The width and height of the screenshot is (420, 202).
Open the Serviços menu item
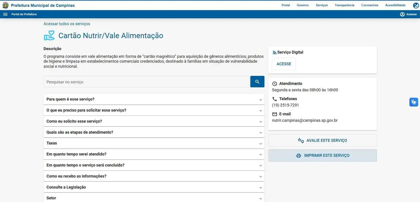pos(322,5)
